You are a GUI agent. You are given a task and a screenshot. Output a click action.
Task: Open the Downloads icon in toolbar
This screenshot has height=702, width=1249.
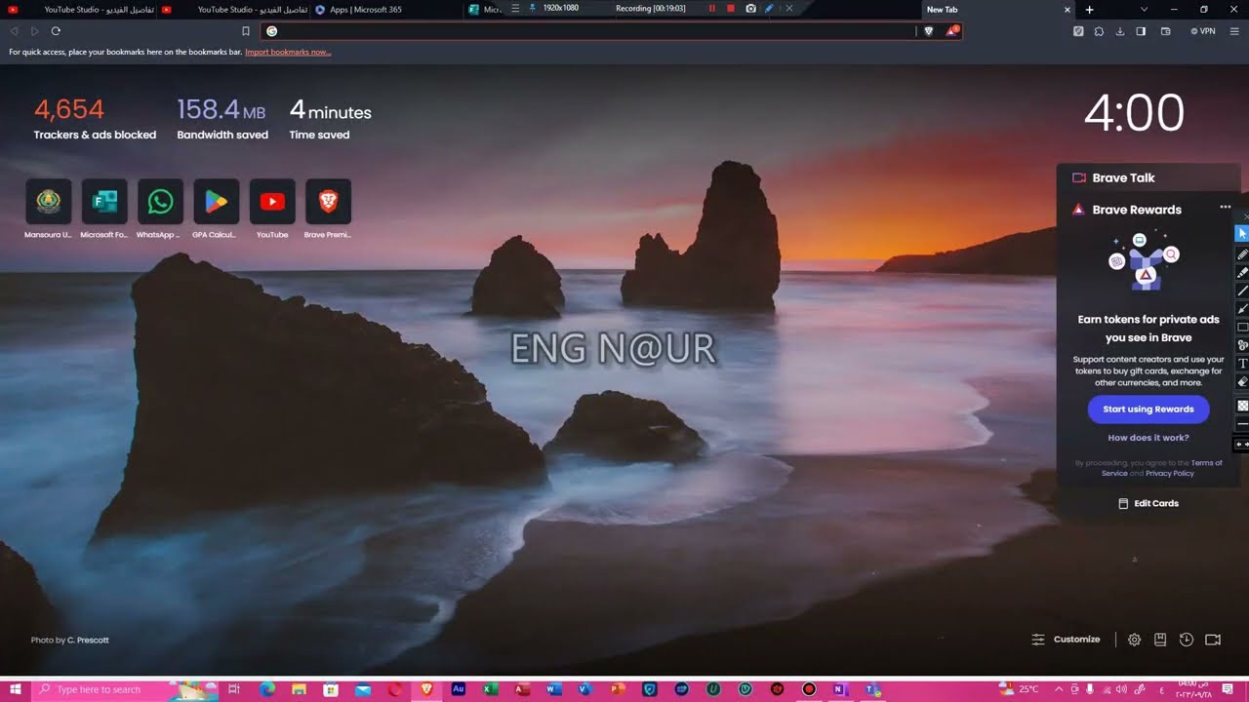click(x=1120, y=31)
